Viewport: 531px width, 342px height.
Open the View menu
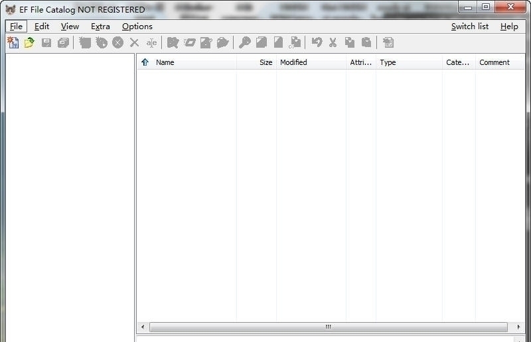(70, 27)
